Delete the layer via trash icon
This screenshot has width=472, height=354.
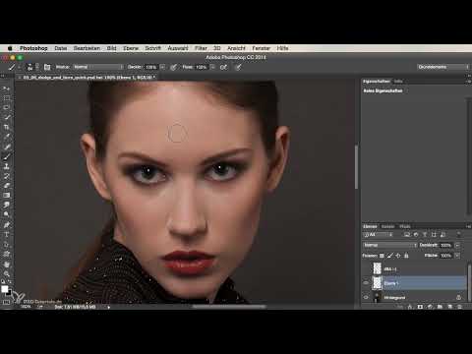pos(460,307)
